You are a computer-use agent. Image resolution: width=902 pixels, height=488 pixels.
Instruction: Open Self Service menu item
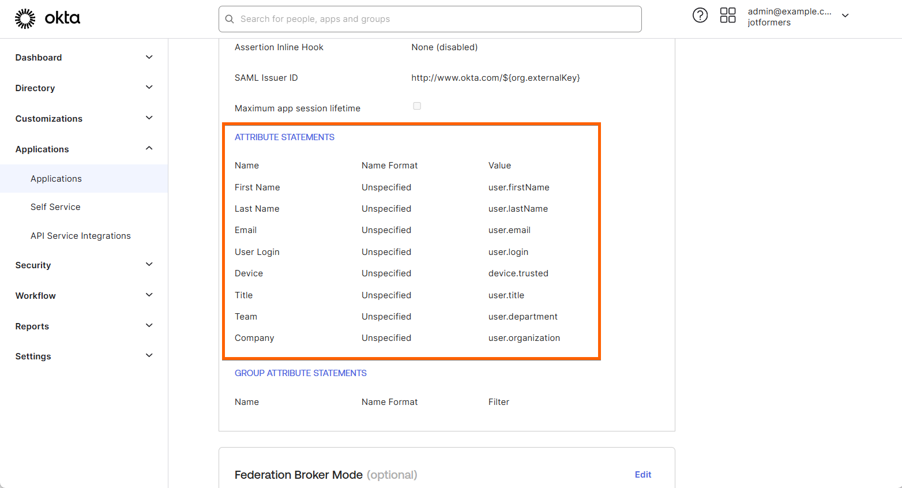coord(55,207)
